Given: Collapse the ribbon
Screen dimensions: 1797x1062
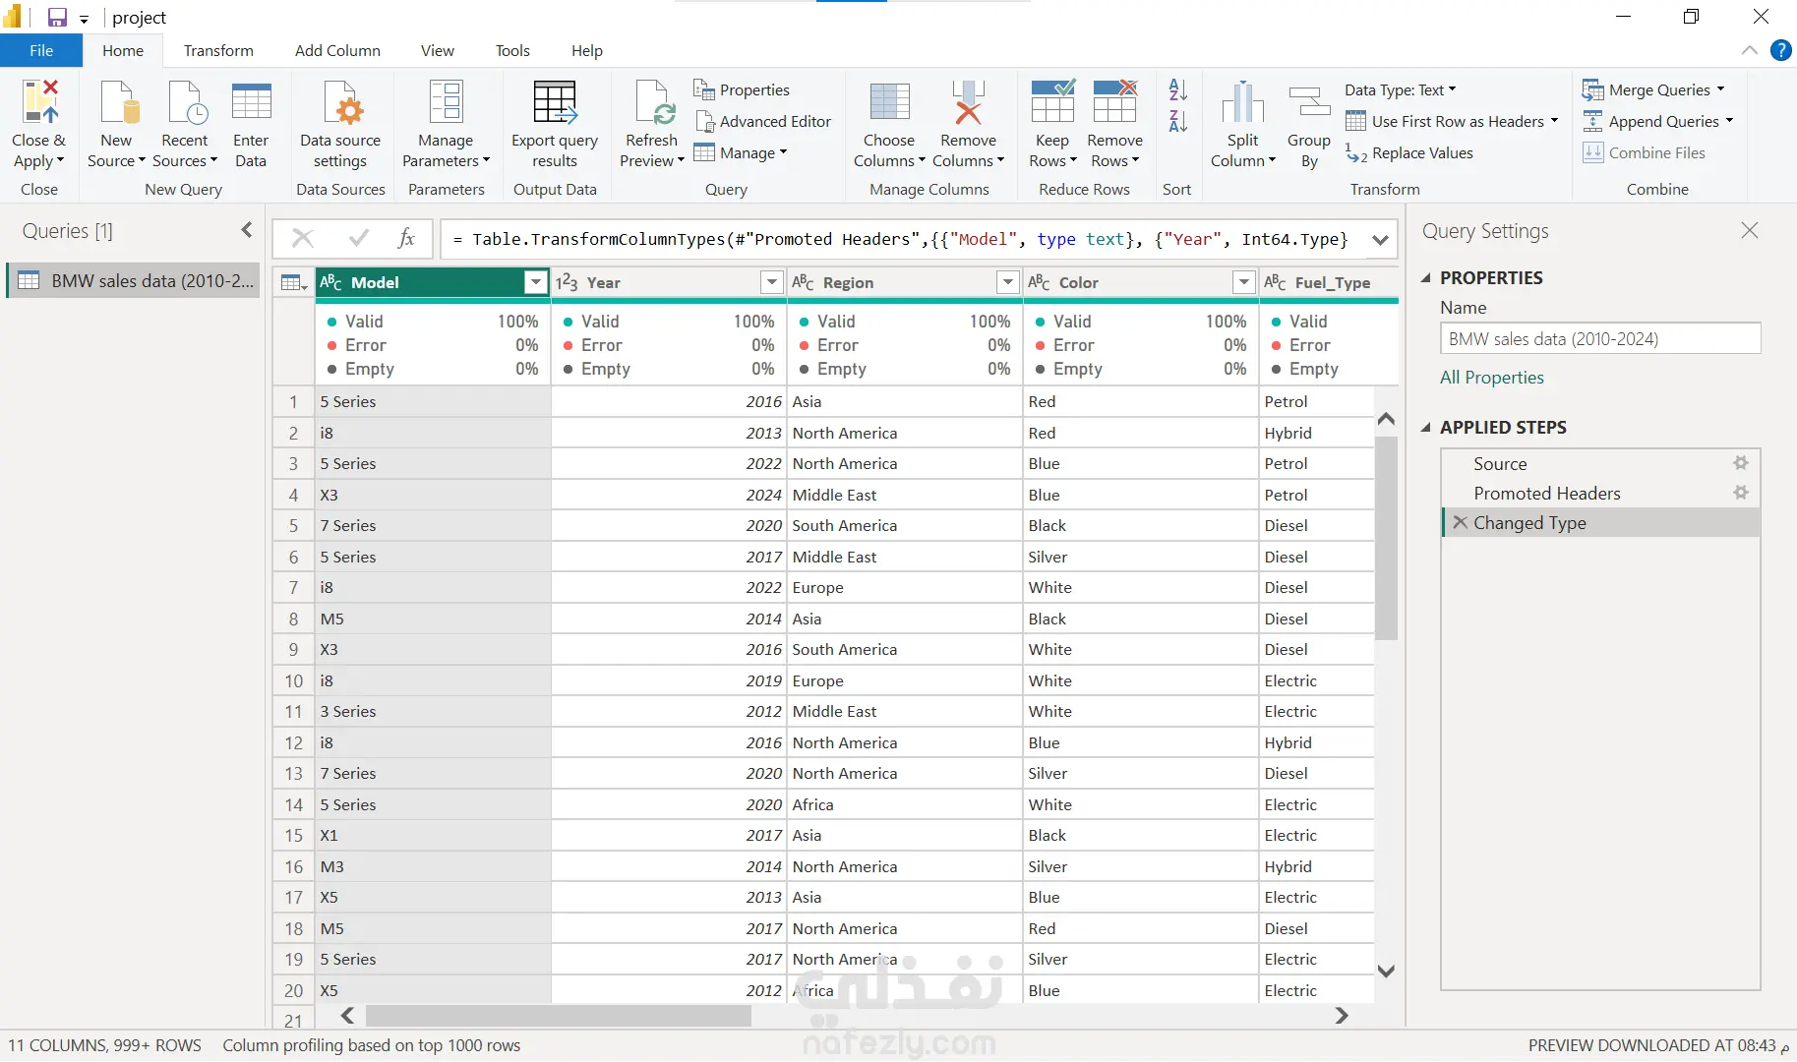Looking at the screenshot, I should 1749,50.
